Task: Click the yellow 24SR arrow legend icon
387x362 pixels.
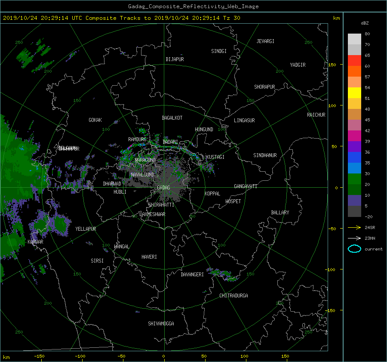Action: coord(354,227)
